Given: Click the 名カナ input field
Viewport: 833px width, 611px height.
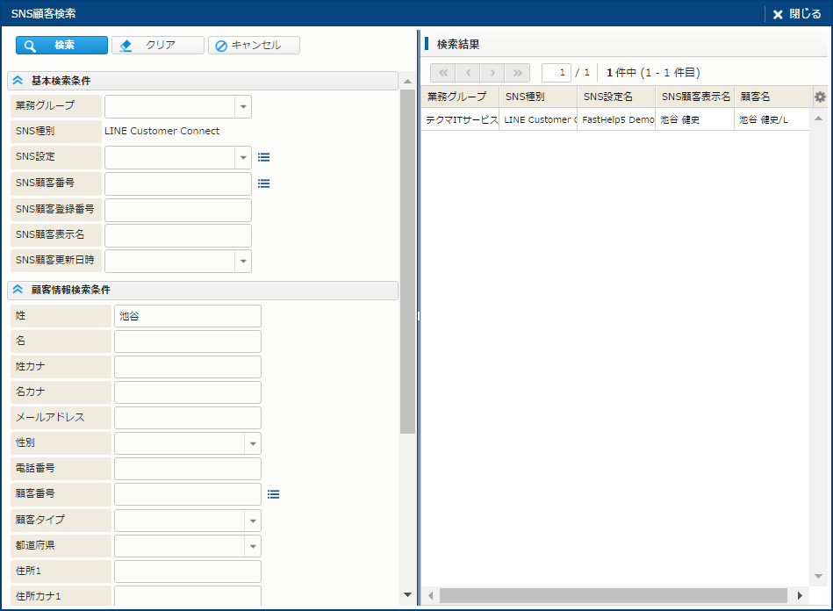Looking at the screenshot, I should (188, 392).
